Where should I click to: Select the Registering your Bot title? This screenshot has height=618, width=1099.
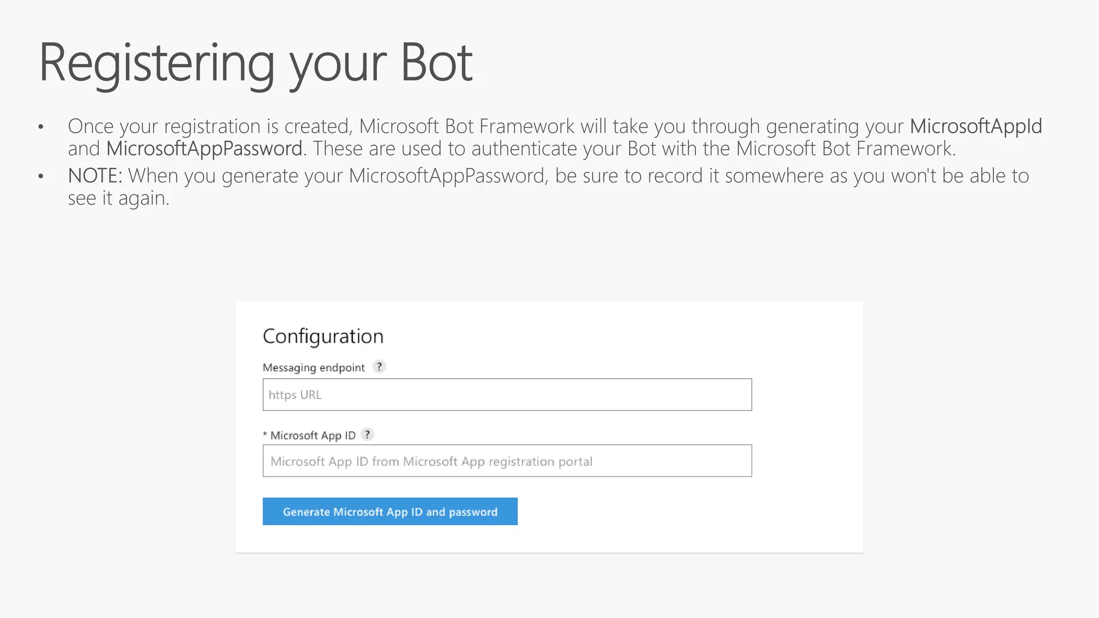(x=255, y=63)
